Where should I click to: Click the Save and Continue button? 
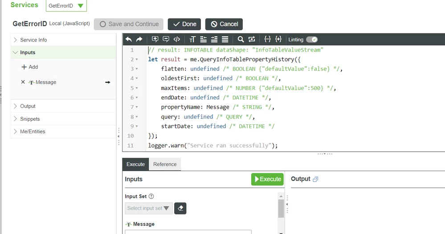[x=129, y=24]
